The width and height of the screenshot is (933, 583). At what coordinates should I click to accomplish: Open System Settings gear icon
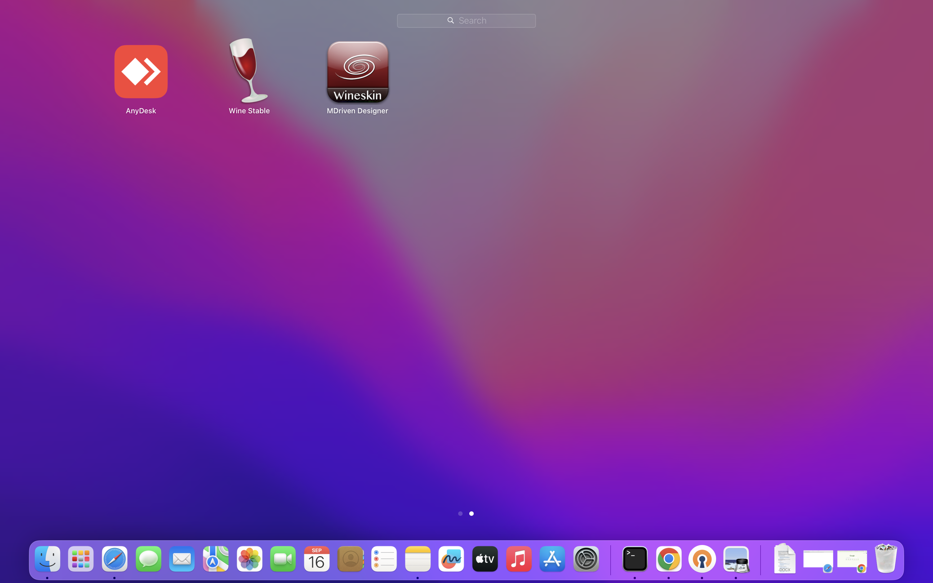(586, 559)
